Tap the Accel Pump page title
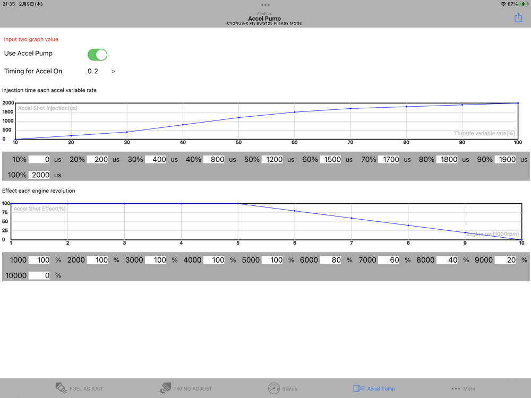Image resolution: width=531 pixels, height=398 pixels. click(x=264, y=19)
